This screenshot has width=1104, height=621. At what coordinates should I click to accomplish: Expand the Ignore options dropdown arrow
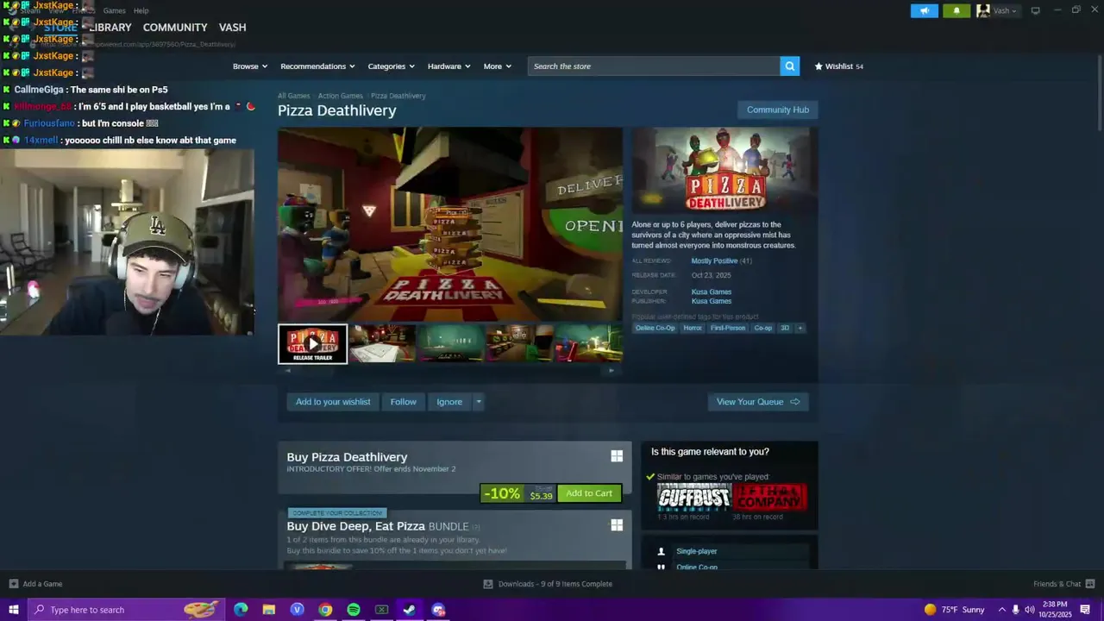tap(479, 402)
